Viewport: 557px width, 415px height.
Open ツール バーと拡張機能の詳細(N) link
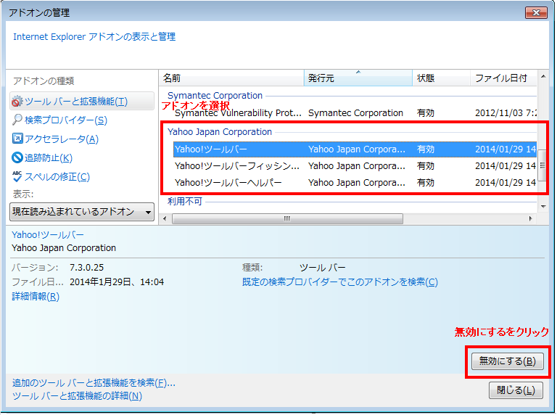(x=77, y=396)
